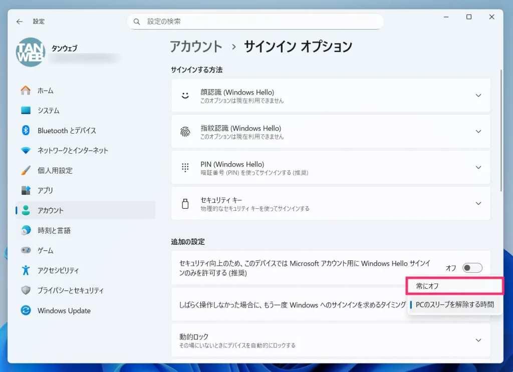Minimize the Settings window
This screenshot has height=372, width=513.
click(446, 17)
